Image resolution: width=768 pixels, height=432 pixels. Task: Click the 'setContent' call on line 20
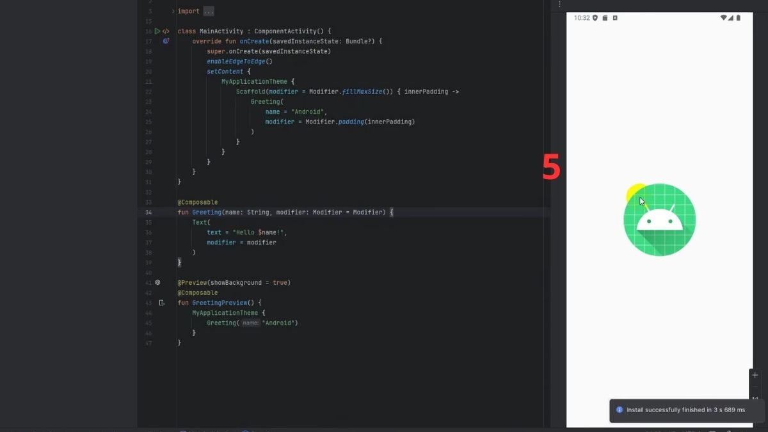(x=225, y=71)
